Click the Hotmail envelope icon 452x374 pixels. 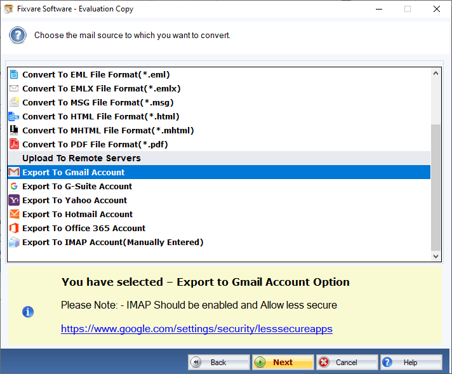tap(14, 214)
